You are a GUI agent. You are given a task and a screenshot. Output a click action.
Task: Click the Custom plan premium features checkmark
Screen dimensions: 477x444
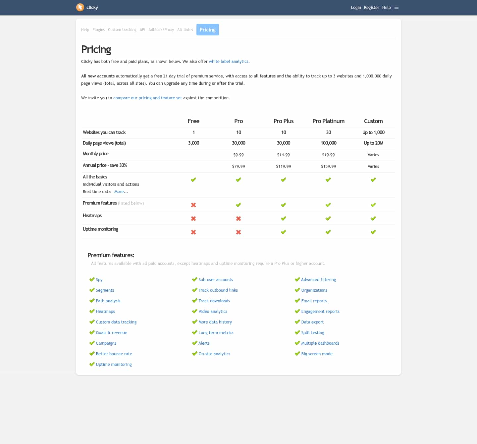tap(373, 205)
